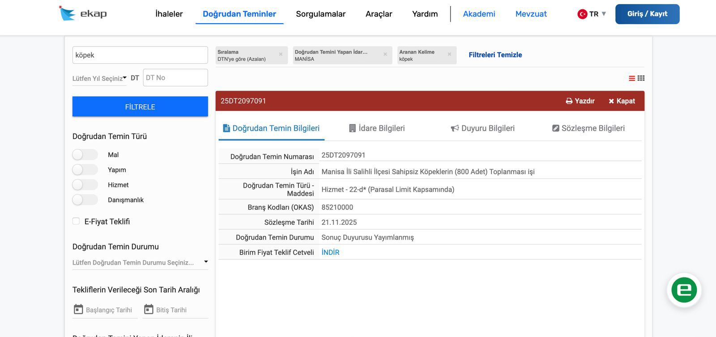The height and width of the screenshot is (337, 716).
Task: Enable the Hizmet type switch
Action: [x=85, y=185]
